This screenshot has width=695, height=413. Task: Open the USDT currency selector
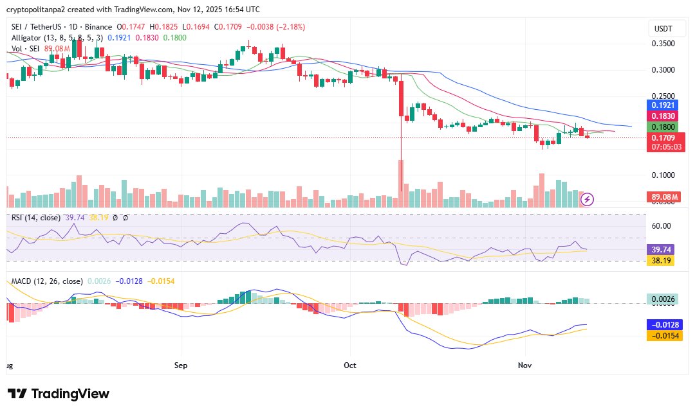click(663, 29)
